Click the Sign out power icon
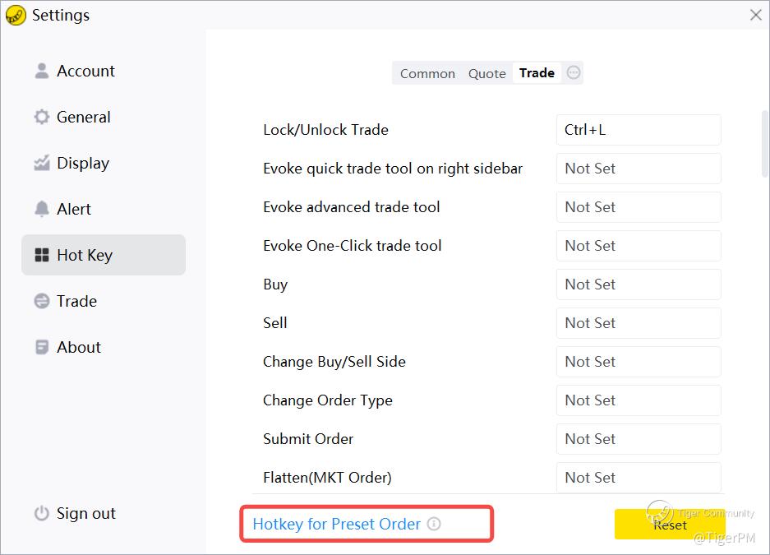 point(41,514)
